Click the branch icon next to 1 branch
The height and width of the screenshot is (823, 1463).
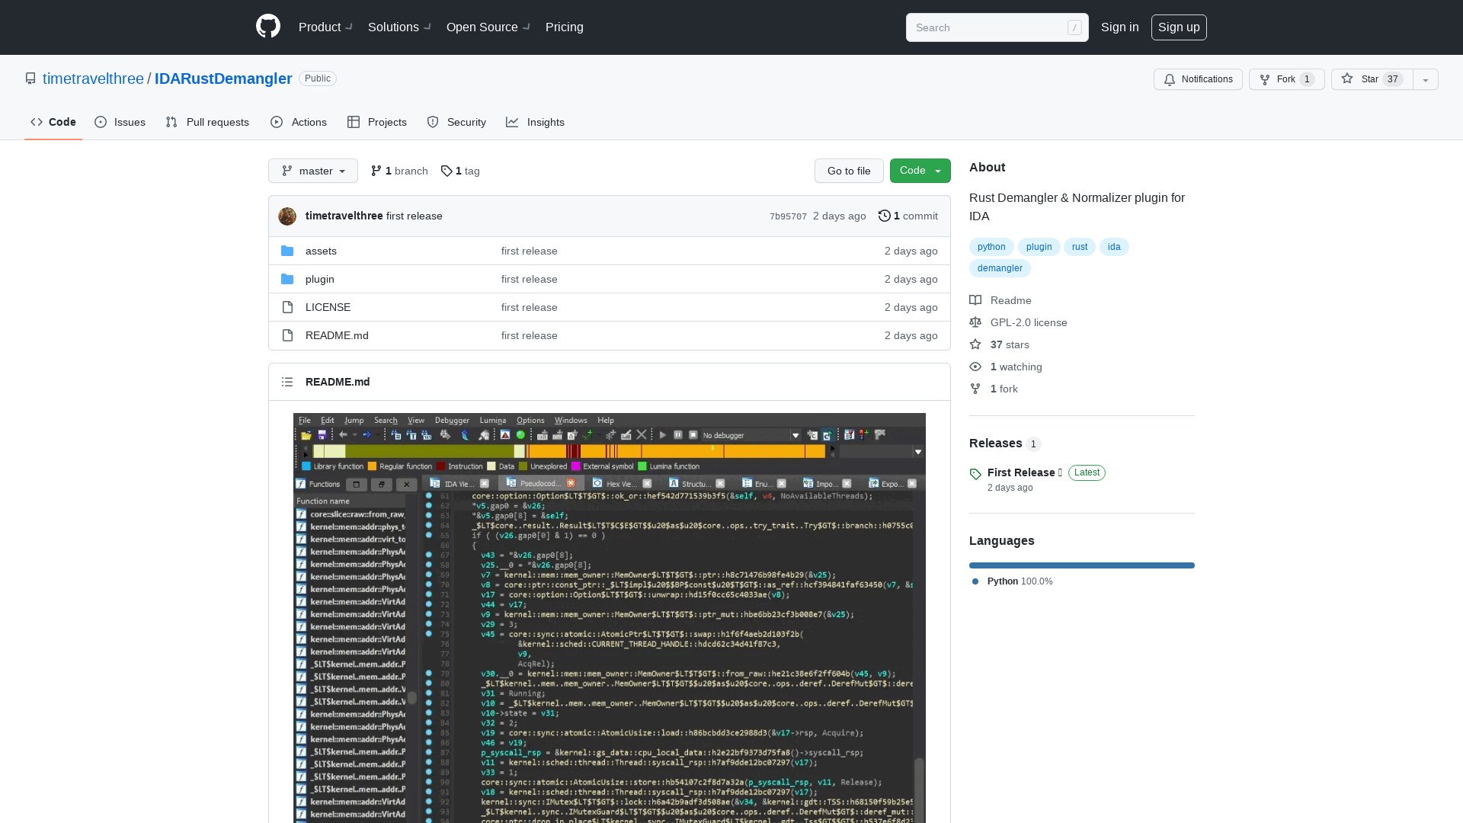pos(376,171)
